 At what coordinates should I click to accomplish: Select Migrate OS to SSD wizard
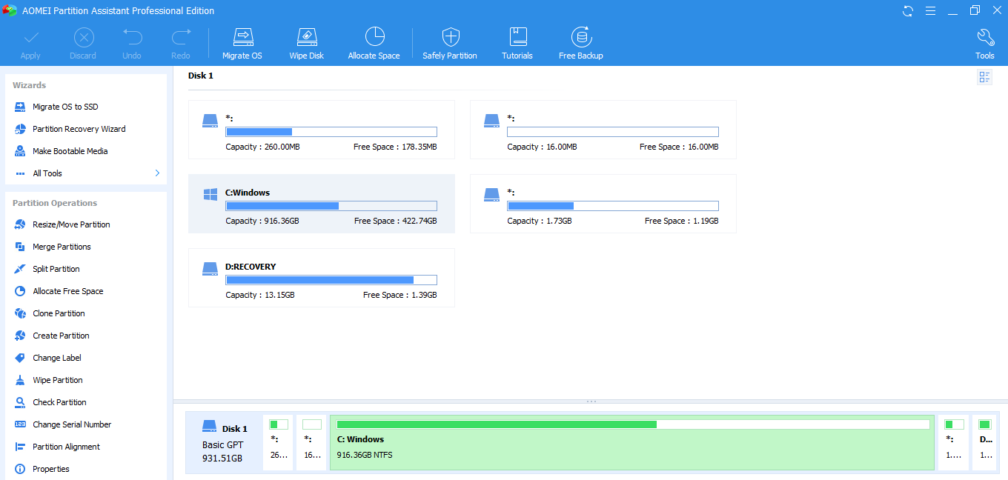[65, 107]
